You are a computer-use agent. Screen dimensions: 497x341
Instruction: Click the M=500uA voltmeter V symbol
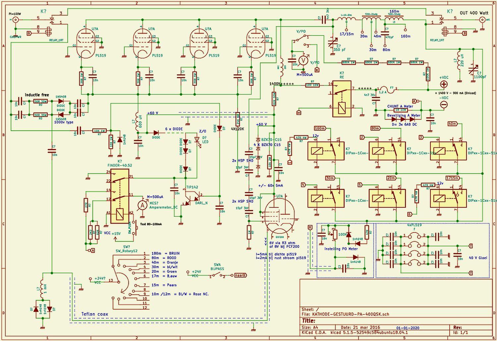303,61
